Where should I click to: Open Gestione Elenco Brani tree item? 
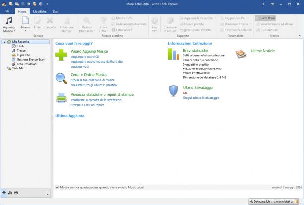point(31,60)
